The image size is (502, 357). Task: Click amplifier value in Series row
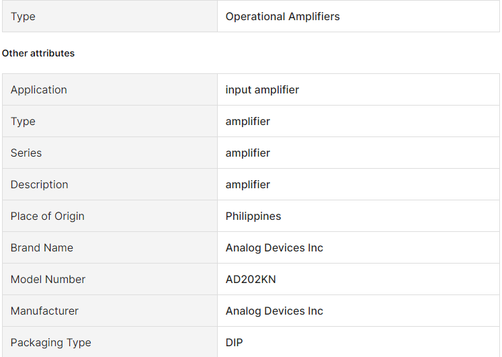(248, 153)
